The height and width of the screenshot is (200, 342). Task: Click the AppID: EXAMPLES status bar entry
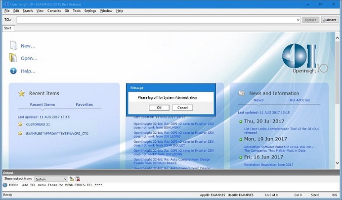coord(213,195)
